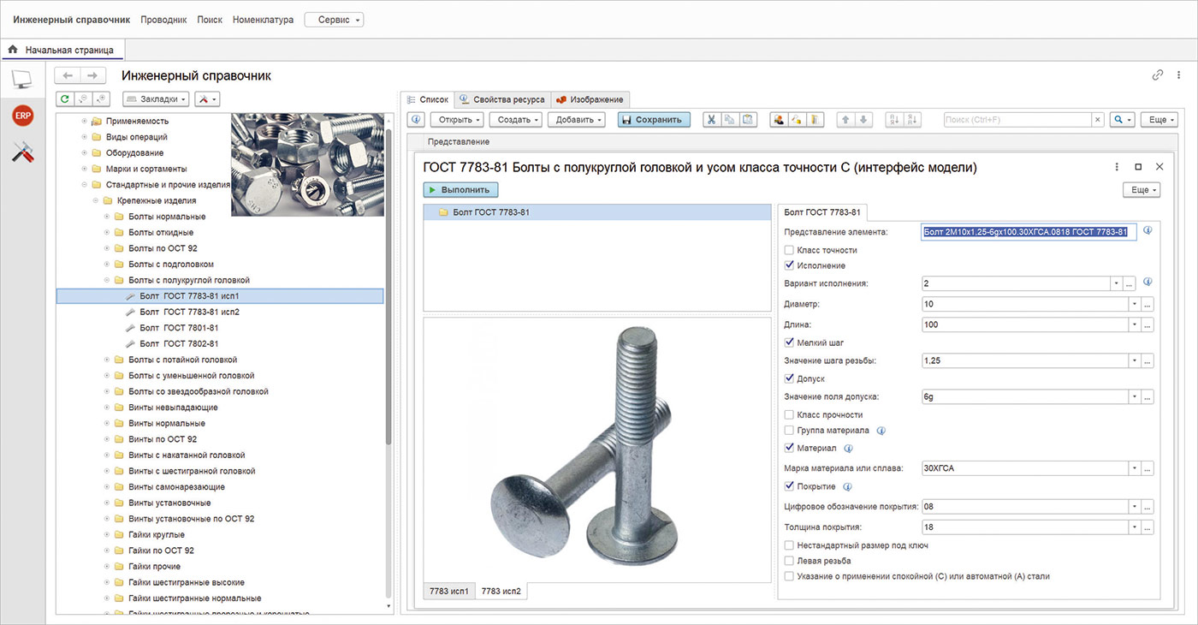Sort descending with the second sort icon
This screenshot has height=625, width=1198.
pos(913,120)
